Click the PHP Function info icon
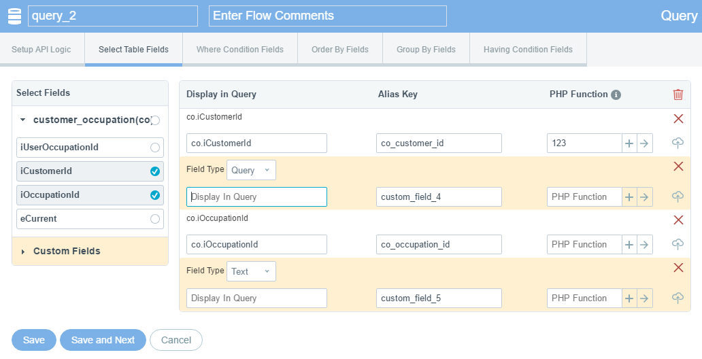This screenshot has width=702, height=359. point(616,95)
